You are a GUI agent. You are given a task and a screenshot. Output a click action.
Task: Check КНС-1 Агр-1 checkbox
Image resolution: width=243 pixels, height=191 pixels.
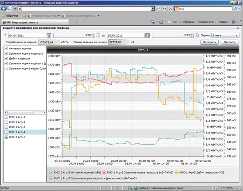point(6,117)
